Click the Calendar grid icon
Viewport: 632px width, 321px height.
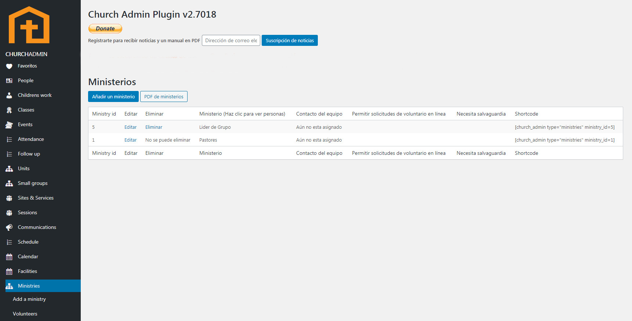9,257
